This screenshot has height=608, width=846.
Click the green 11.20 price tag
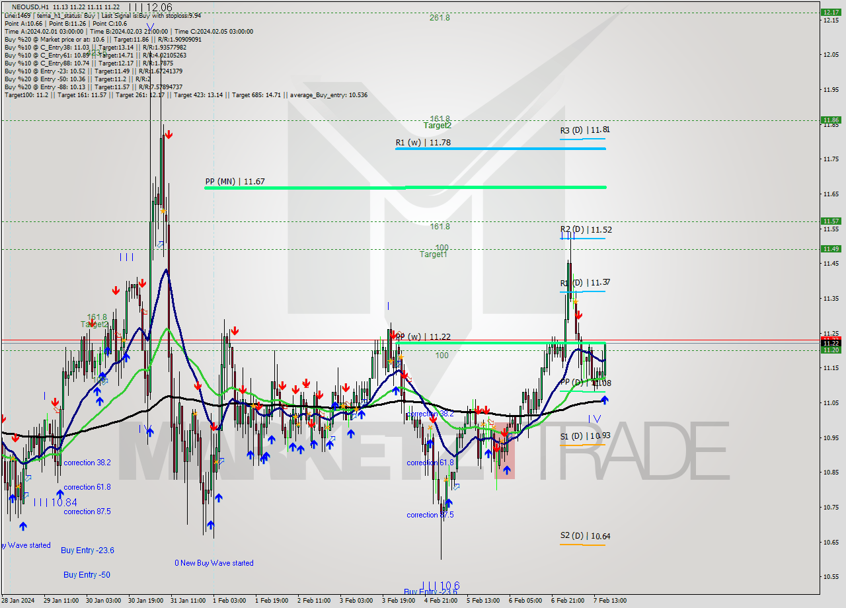click(830, 350)
